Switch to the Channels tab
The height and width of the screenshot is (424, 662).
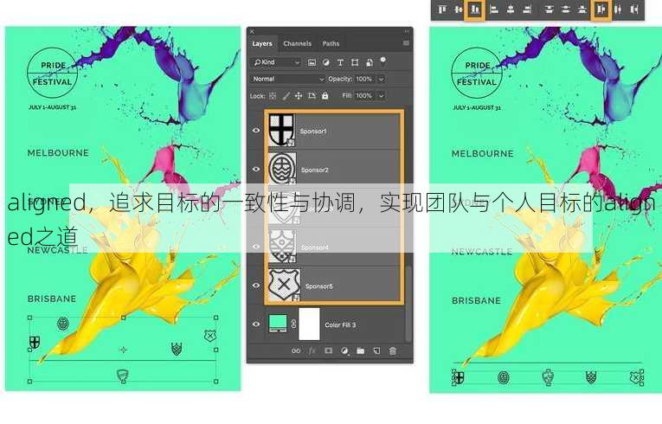tap(297, 43)
